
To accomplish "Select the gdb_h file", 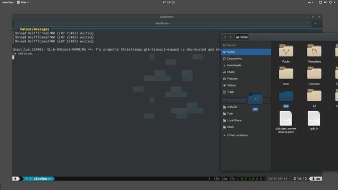I will (x=314, y=120).
